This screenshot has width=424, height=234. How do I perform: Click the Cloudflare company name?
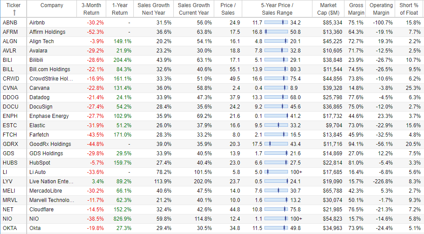coord(41,210)
